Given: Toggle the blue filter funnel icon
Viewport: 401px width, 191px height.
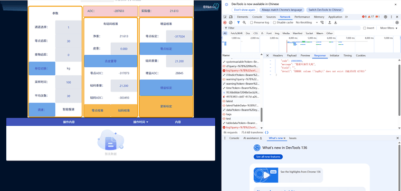Looking at the screenshot, I should pyautogui.click(x=238, y=23).
